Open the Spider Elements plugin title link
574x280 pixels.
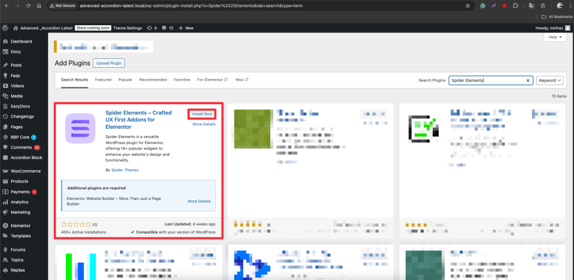click(x=138, y=120)
